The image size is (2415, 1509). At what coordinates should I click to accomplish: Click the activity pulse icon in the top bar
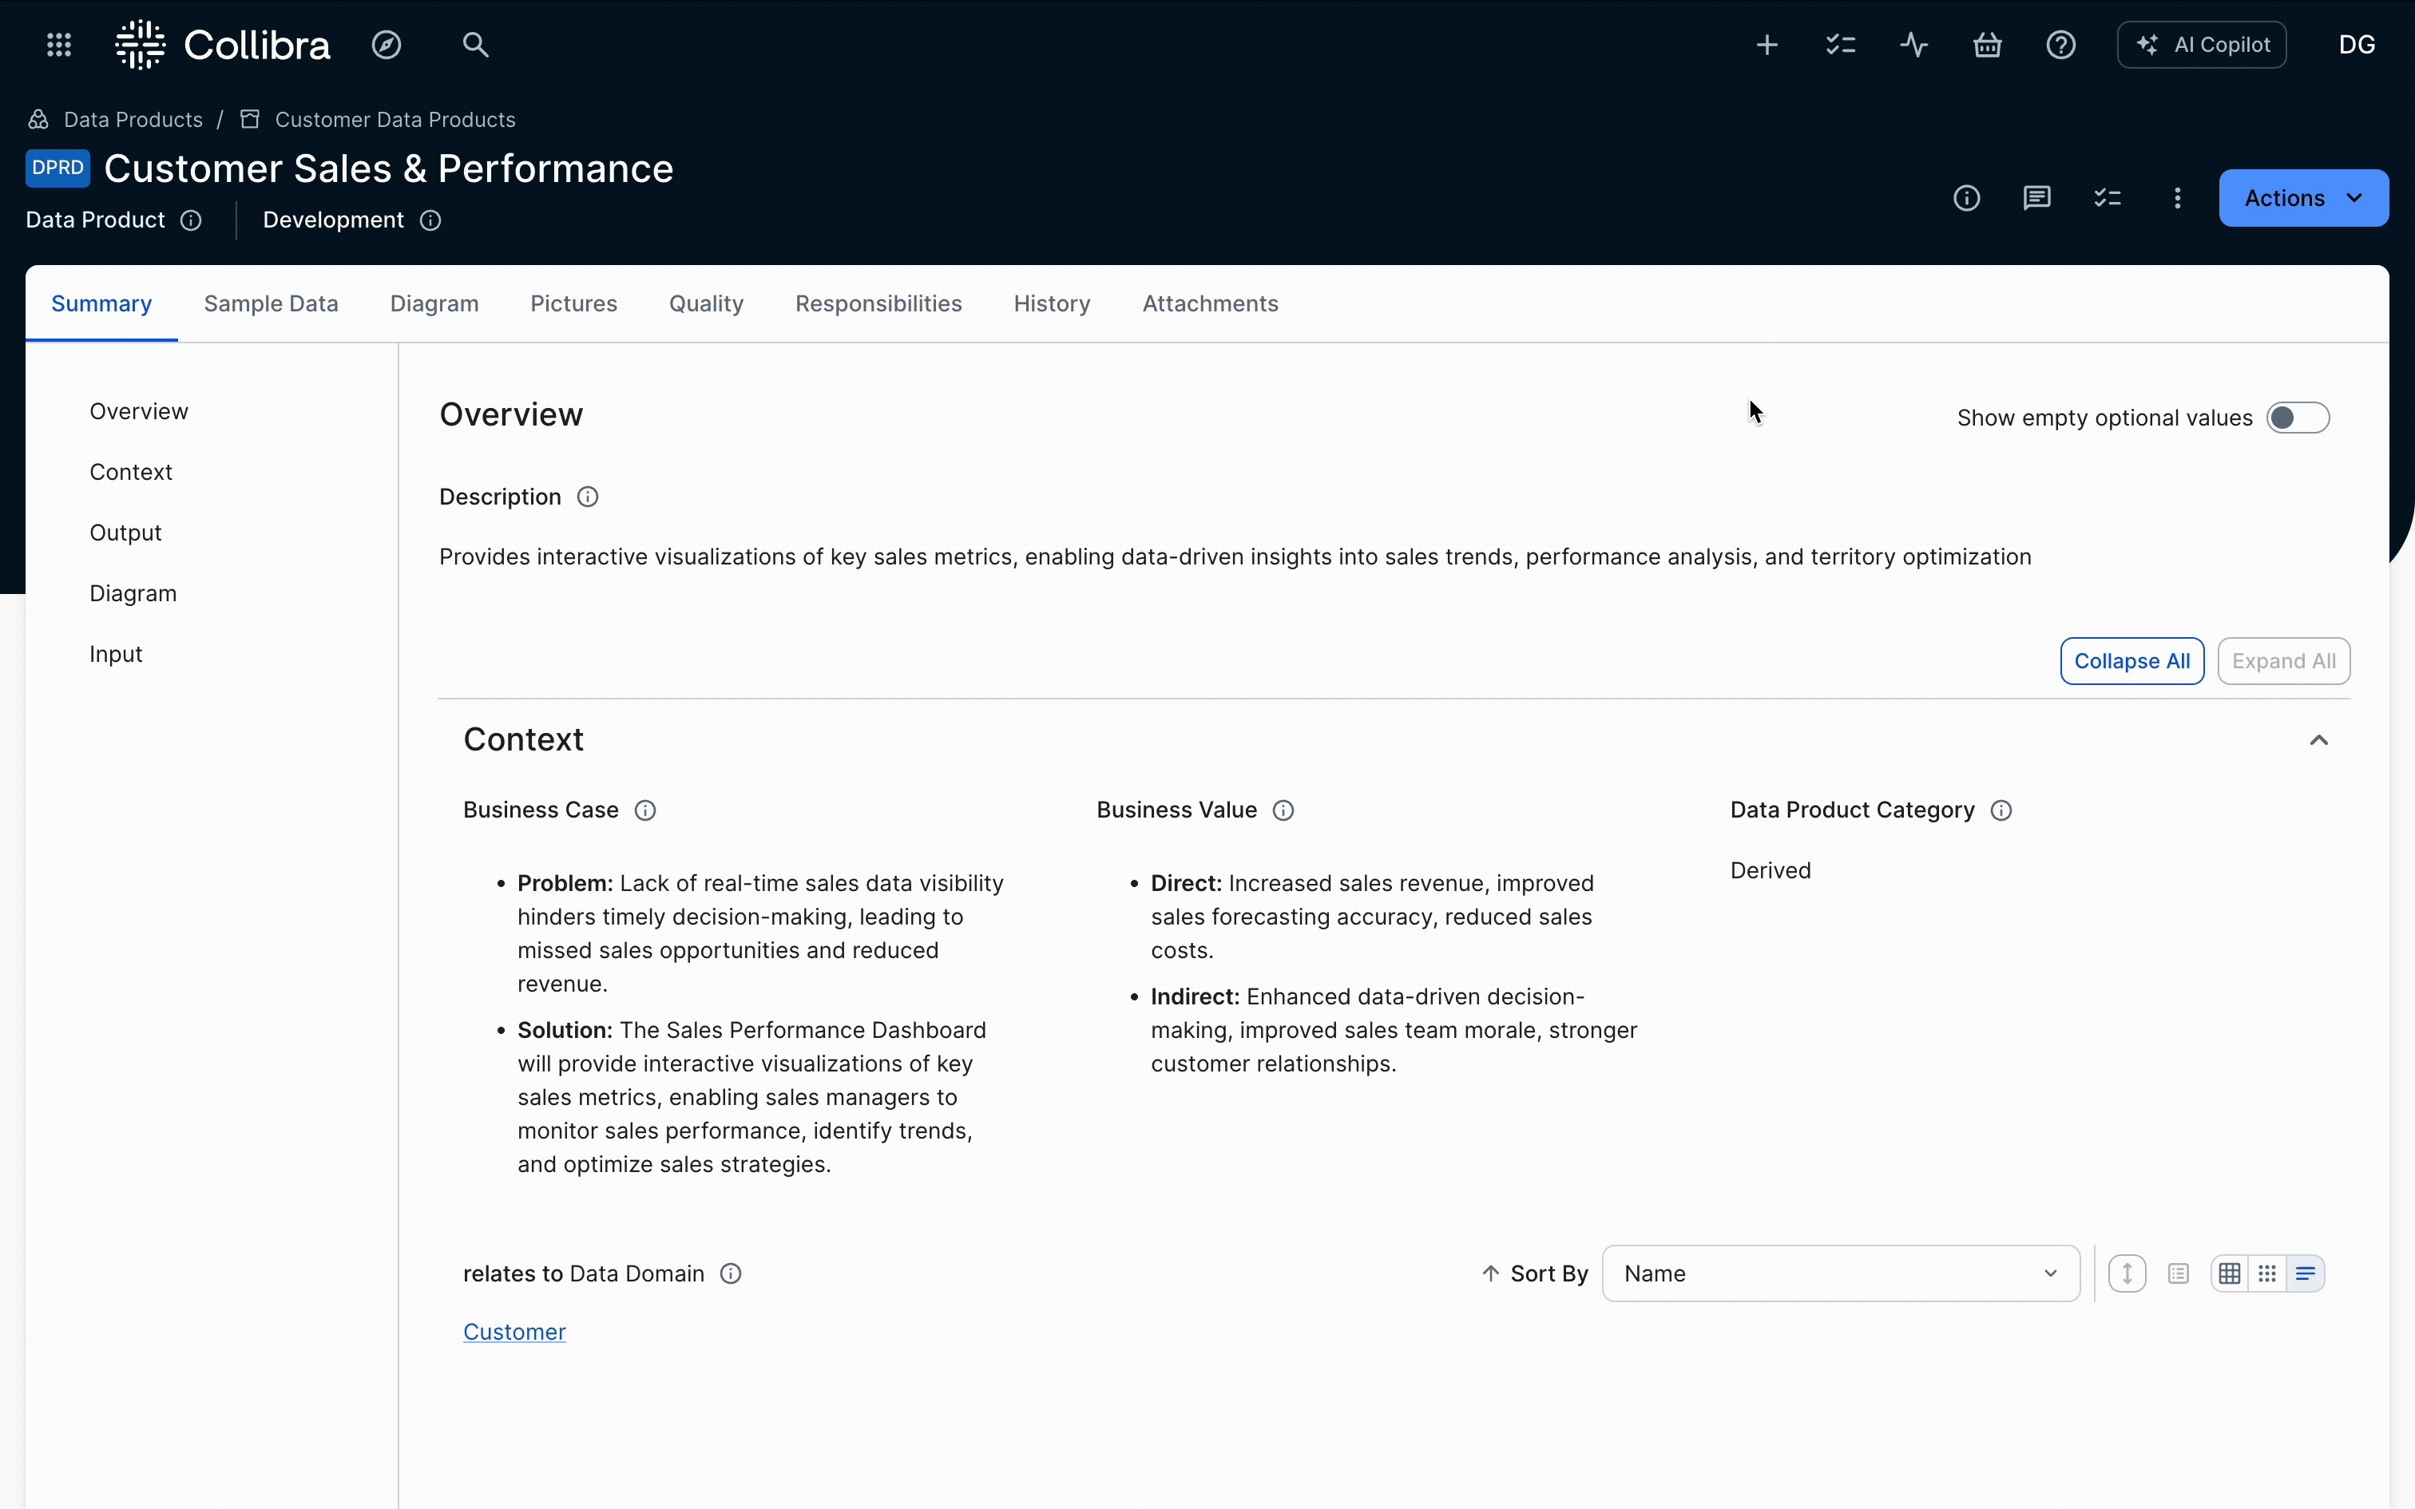coord(1913,44)
